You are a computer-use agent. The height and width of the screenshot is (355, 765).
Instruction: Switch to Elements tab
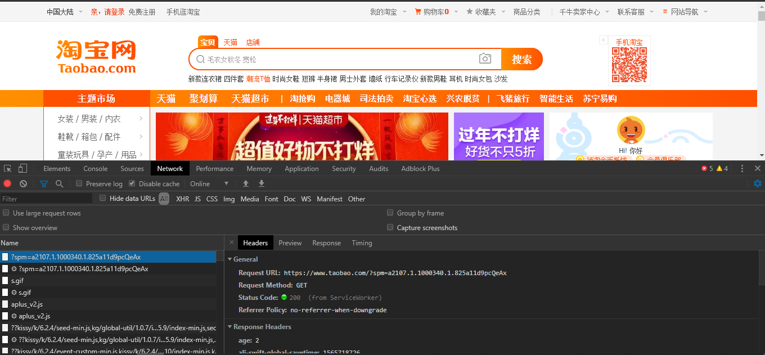tap(57, 168)
